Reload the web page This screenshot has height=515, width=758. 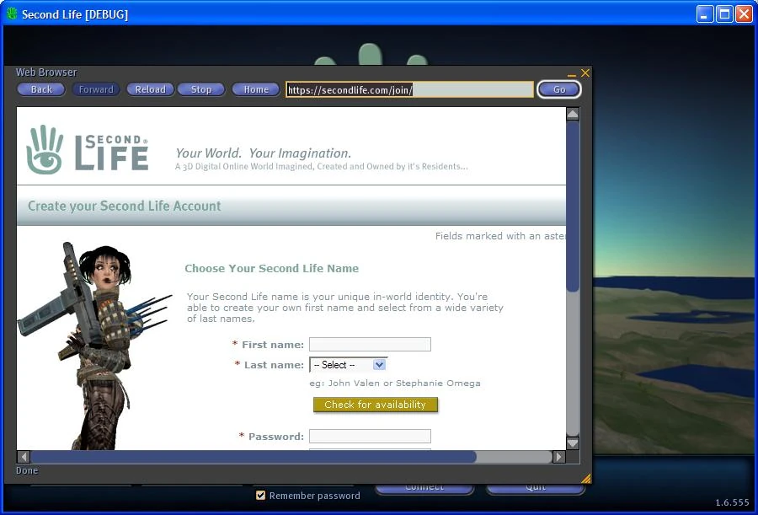coord(151,89)
